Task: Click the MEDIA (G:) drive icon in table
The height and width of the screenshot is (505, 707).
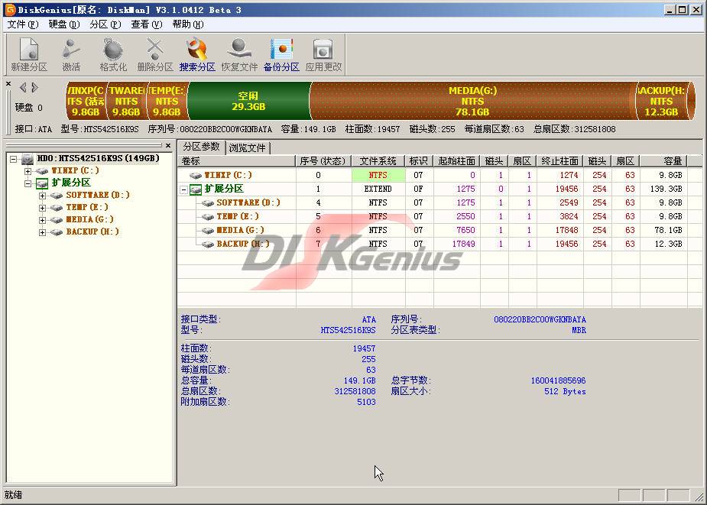Action: click(x=208, y=231)
